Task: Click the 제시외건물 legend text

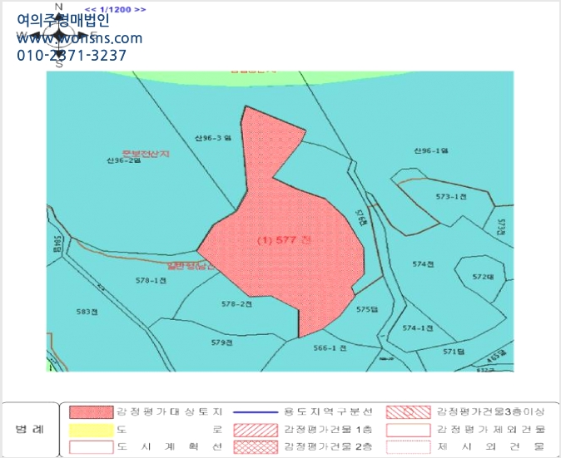Action: 490,446
